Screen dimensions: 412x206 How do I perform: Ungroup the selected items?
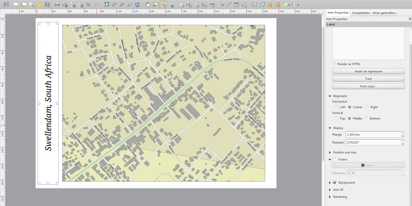pyautogui.click(x=262, y=5)
